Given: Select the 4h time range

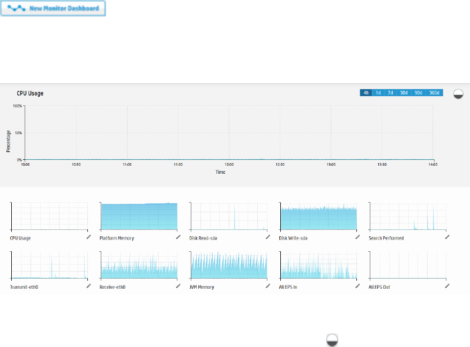Looking at the screenshot, I should coord(366,92).
